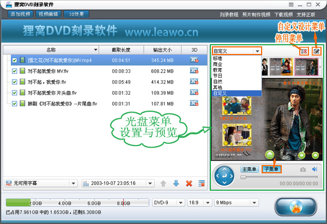Click the disable menu icon
Image resolution: width=327 pixels, height=224 pixels.
click(304, 51)
